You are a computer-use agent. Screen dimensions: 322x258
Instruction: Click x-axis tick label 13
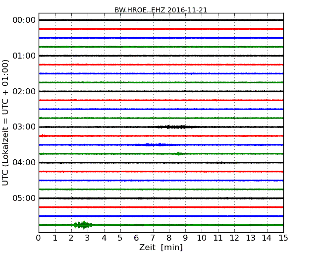click(251, 238)
